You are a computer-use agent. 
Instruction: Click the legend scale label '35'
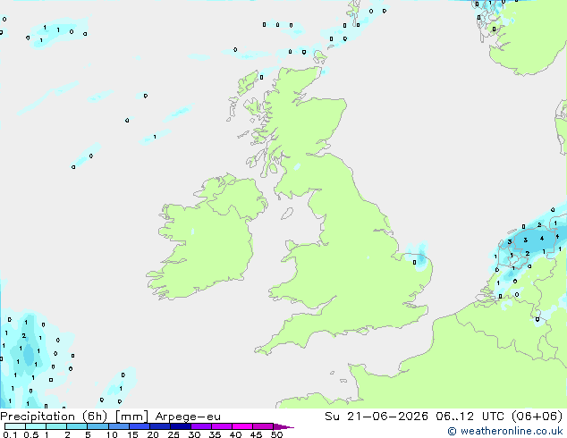[x=215, y=434]
